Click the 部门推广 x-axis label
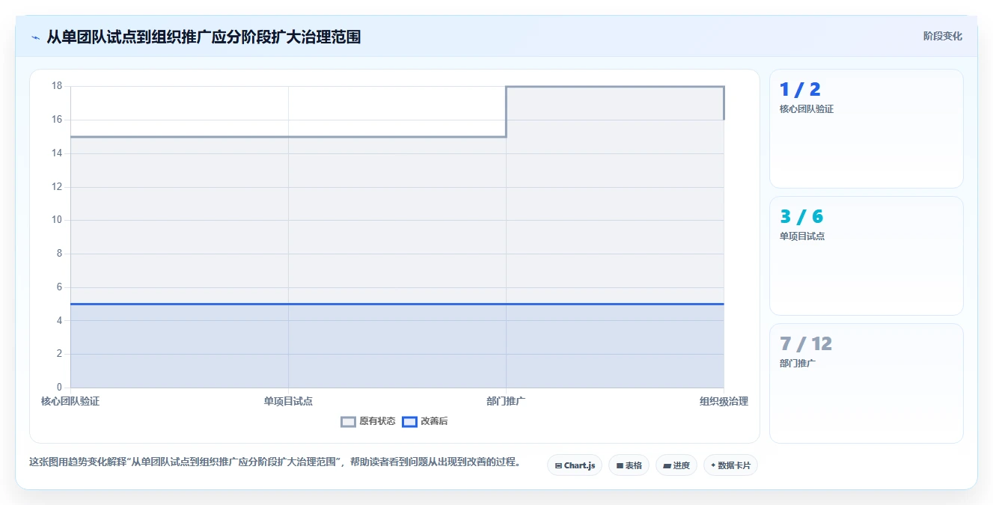 pyautogui.click(x=506, y=401)
